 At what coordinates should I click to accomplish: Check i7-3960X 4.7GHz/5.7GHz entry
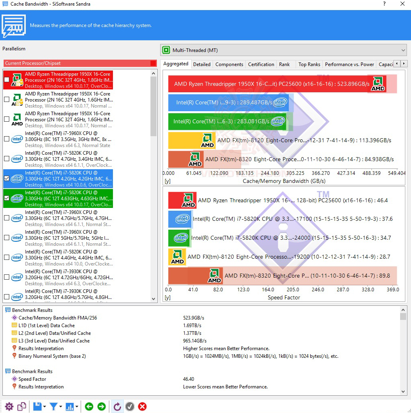[7, 218]
